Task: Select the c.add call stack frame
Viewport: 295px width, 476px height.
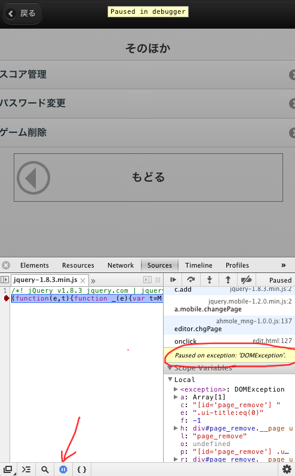Action: [x=229, y=290]
